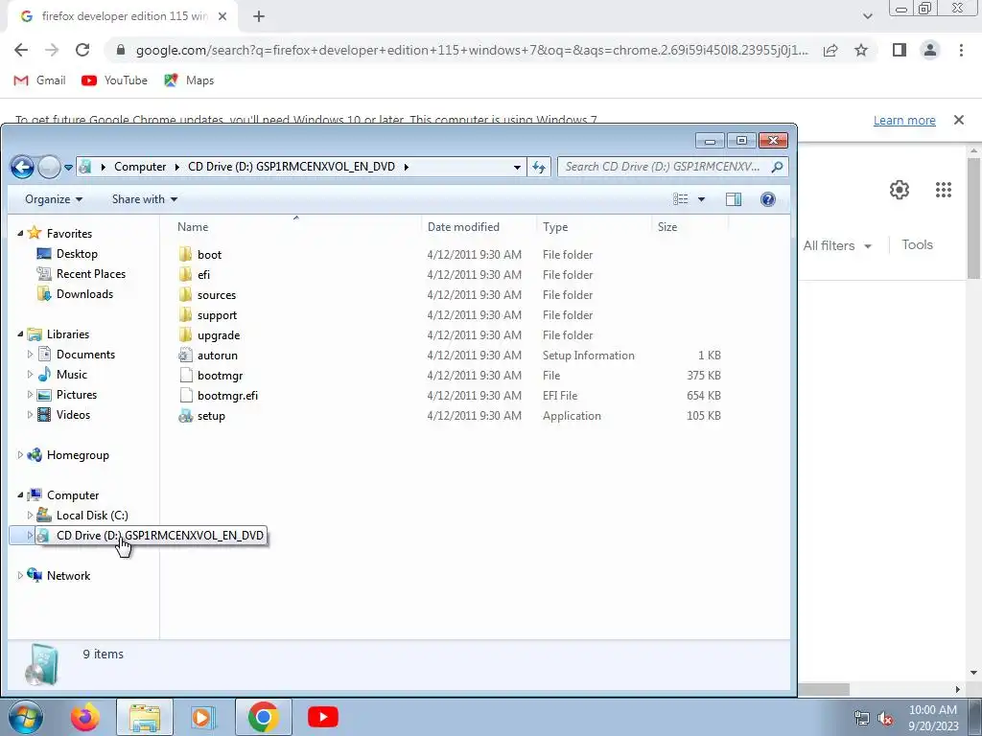
Task: Click the change your view icon
Action: pyautogui.click(x=680, y=199)
